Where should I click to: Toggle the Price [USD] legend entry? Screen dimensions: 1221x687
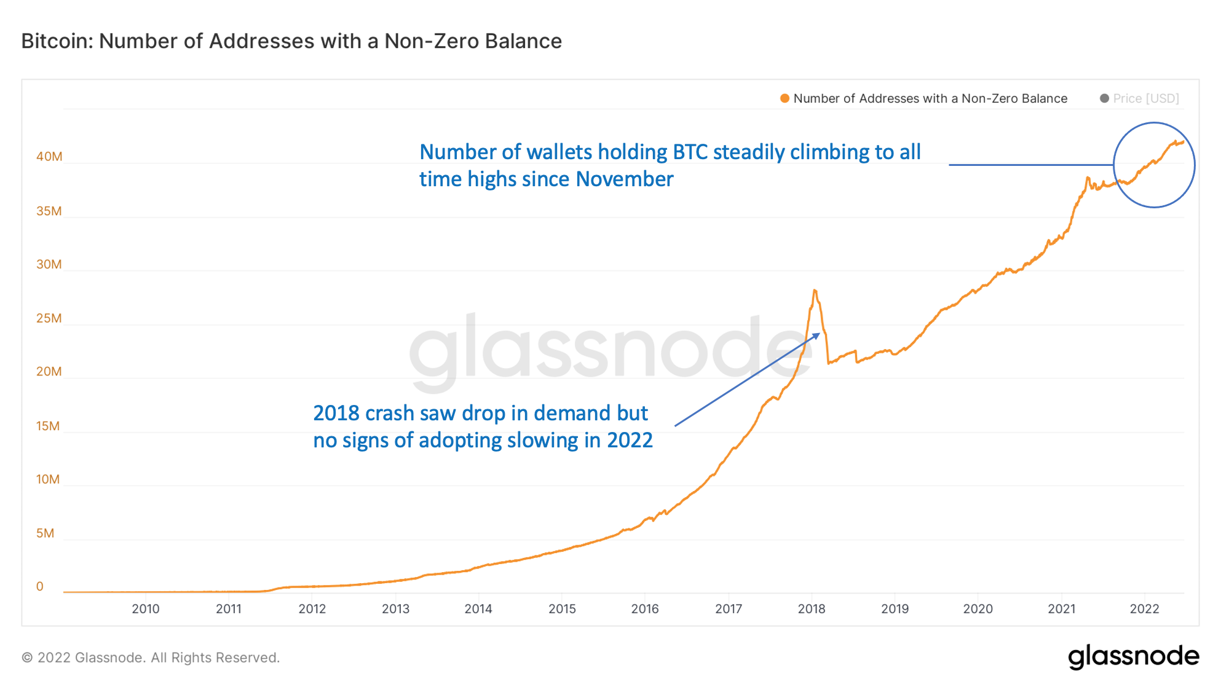click(1139, 98)
